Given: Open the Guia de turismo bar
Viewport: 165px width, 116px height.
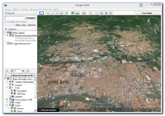Looking at the screenshot, I should coord(48,110).
